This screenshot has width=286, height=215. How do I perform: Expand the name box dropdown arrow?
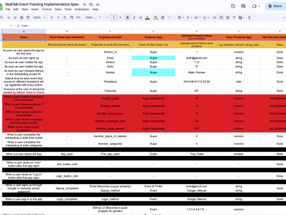click(x=11, y=26)
